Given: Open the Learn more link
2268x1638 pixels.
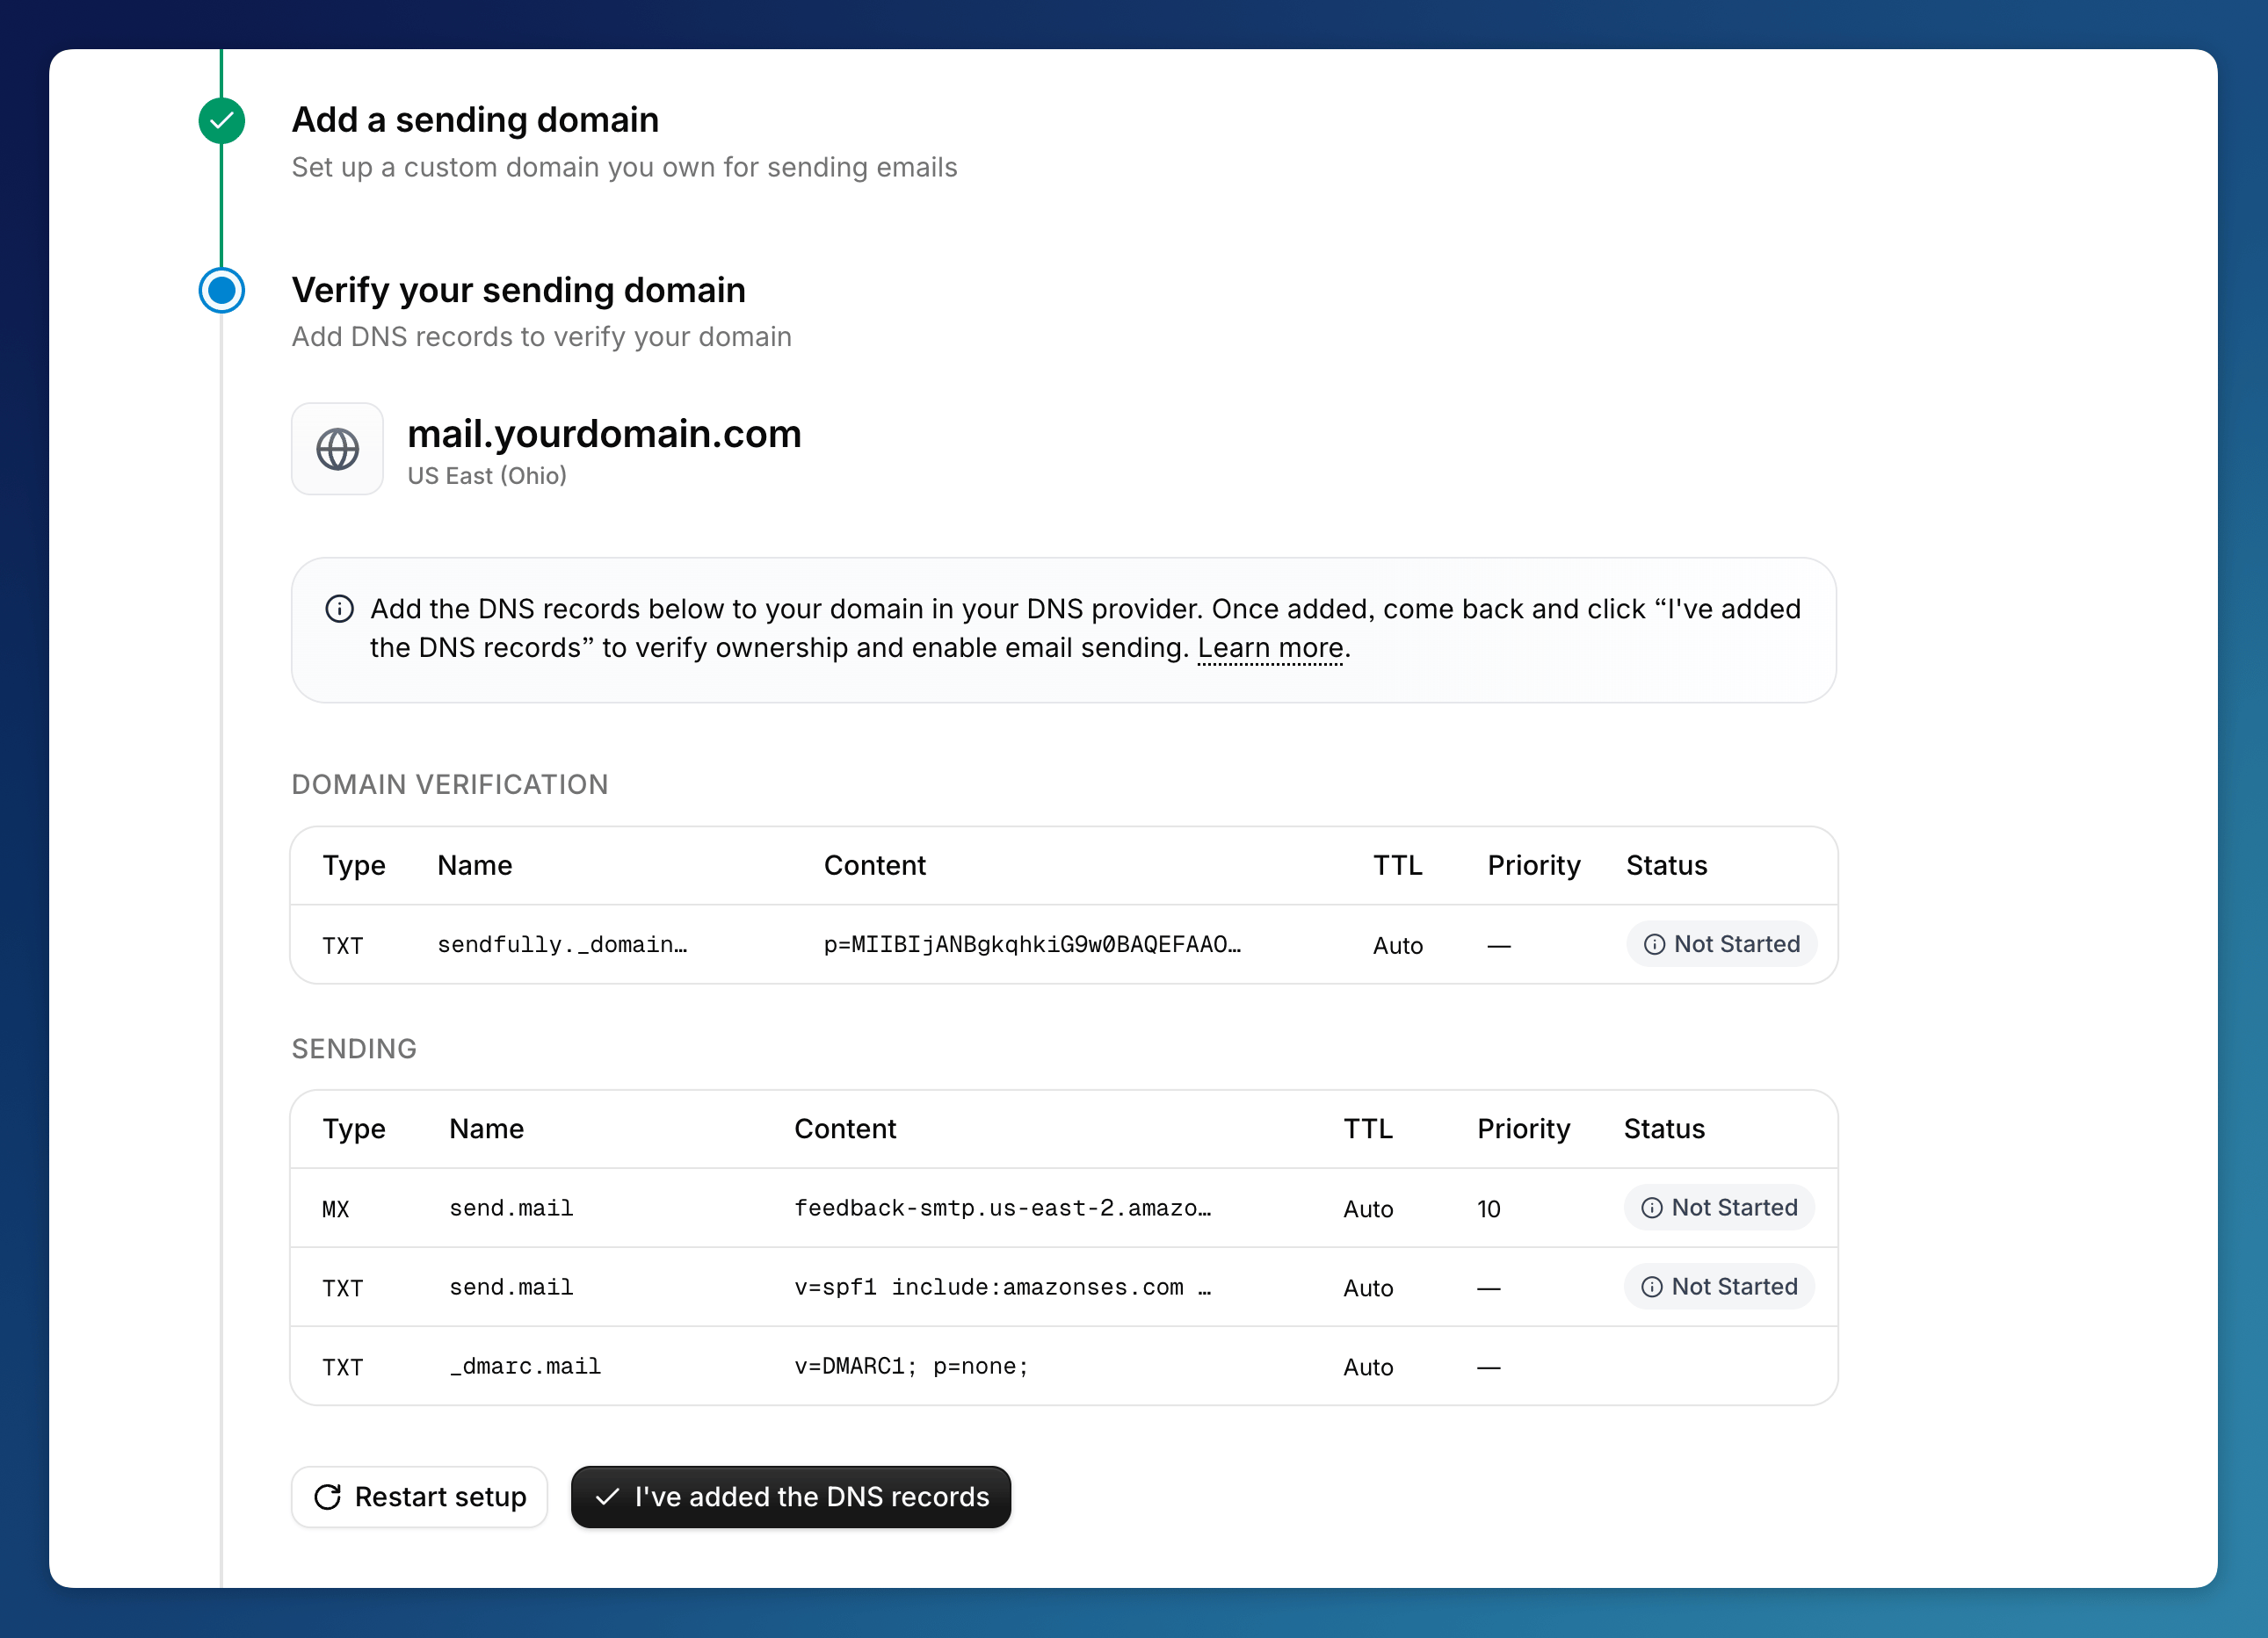Looking at the screenshot, I should (x=1270, y=647).
